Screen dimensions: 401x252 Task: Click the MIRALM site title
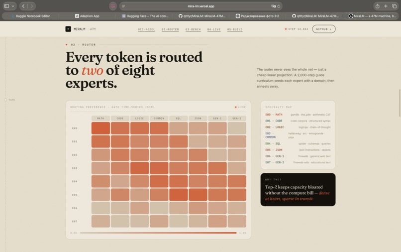tap(80, 29)
